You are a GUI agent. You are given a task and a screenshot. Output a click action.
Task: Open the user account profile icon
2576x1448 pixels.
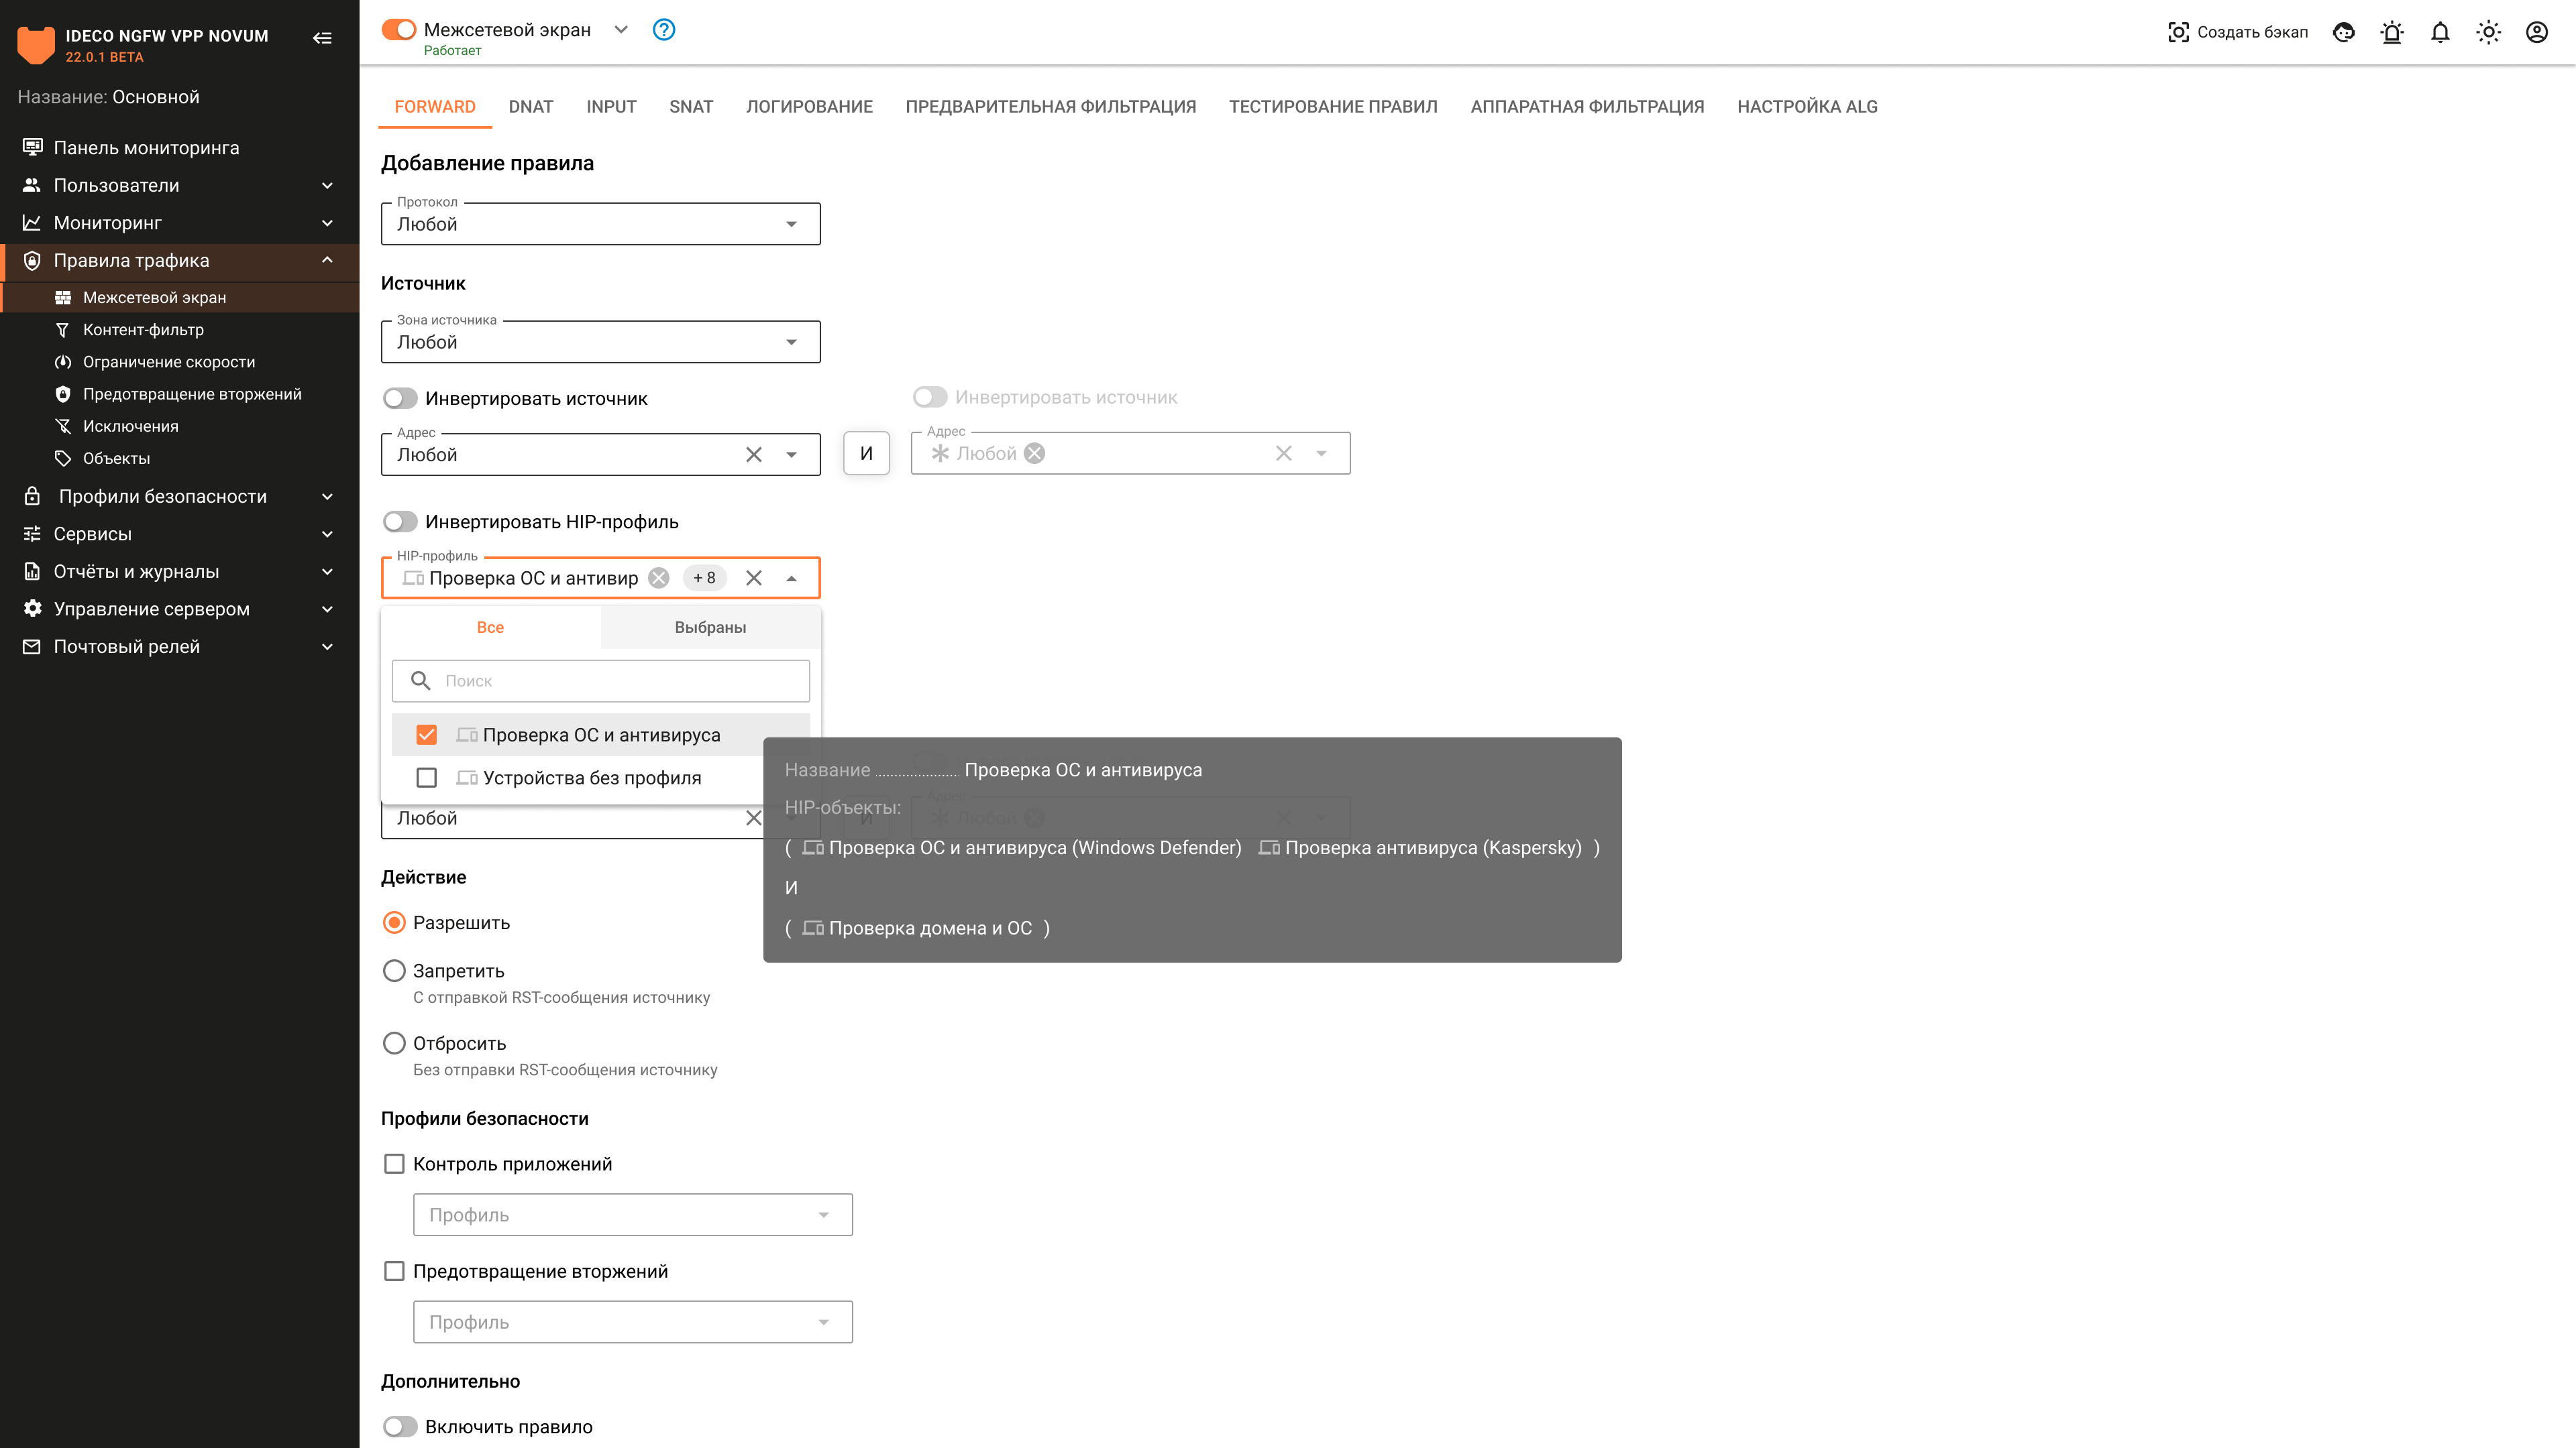pos(2536,32)
